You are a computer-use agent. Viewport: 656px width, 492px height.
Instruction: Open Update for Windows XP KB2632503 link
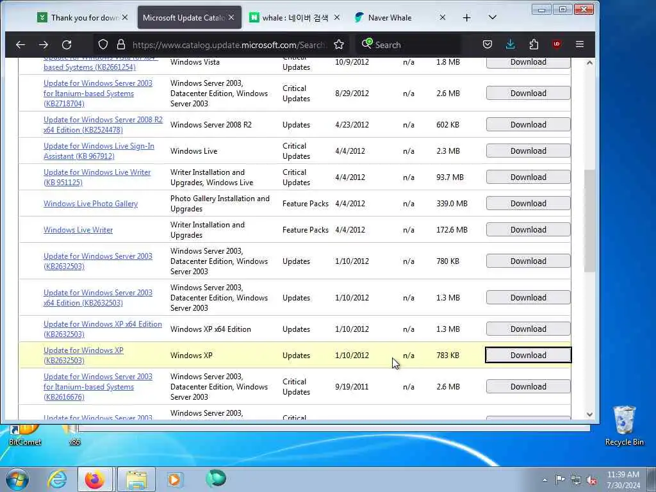click(83, 355)
